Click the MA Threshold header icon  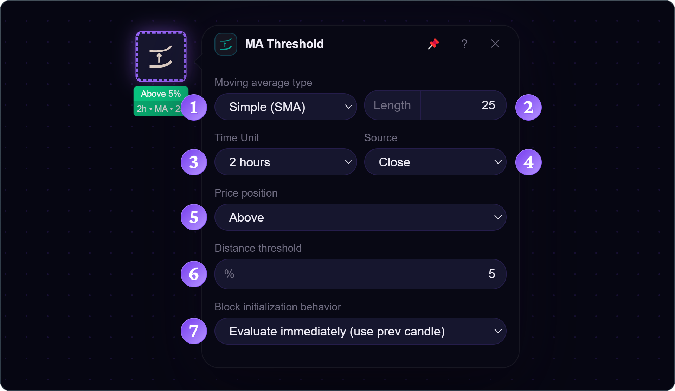click(226, 44)
